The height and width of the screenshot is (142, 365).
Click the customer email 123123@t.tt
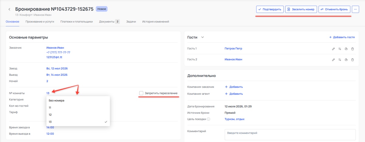[54, 57]
